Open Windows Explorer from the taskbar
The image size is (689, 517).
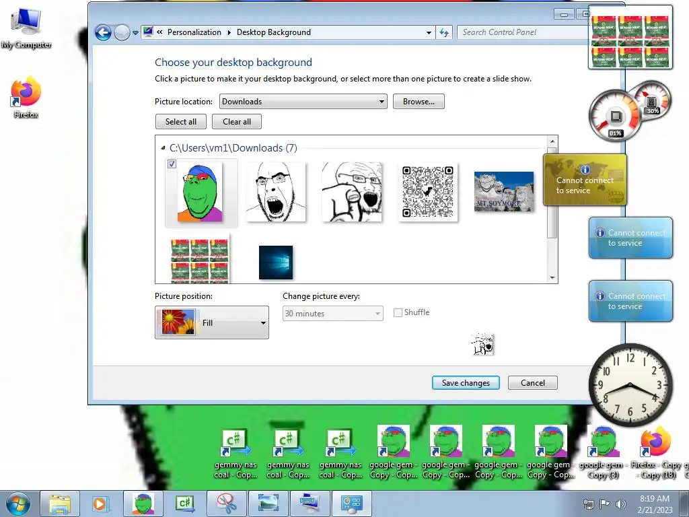coord(60,504)
